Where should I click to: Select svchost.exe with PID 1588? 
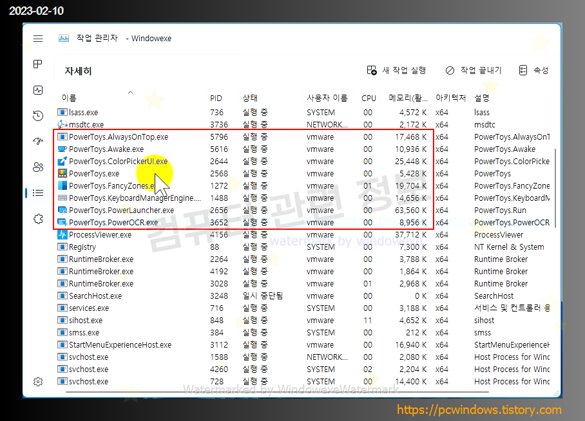click(89, 357)
